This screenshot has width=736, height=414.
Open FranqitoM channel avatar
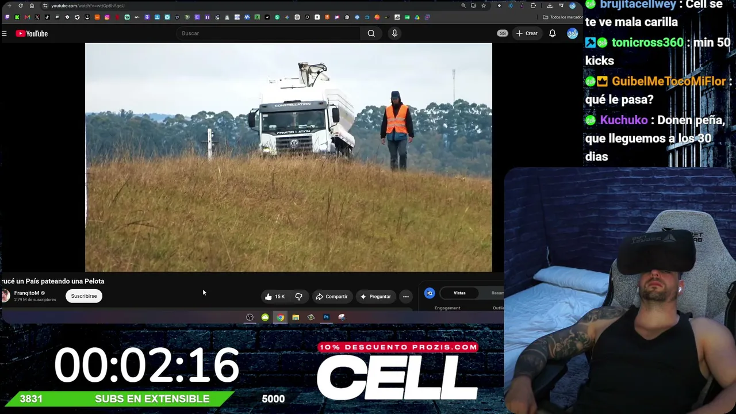pyautogui.click(x=5, y=296)
